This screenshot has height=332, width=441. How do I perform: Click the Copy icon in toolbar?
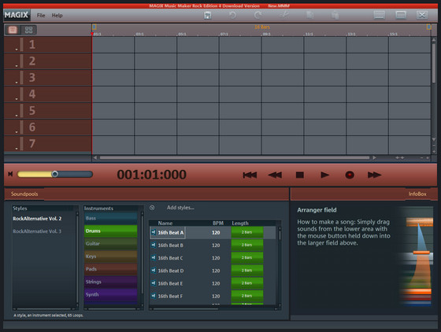[310, 15]
